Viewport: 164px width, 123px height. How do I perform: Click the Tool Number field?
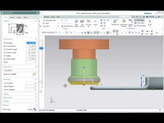pos(31,83)
